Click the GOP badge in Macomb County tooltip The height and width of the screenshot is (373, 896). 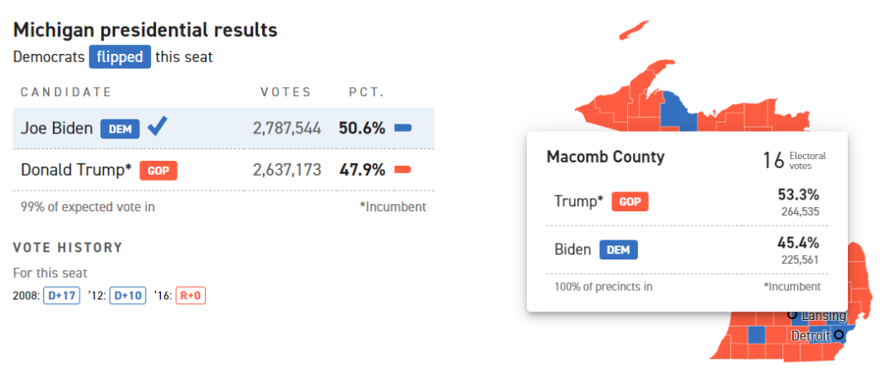click(x=630, y=201)
